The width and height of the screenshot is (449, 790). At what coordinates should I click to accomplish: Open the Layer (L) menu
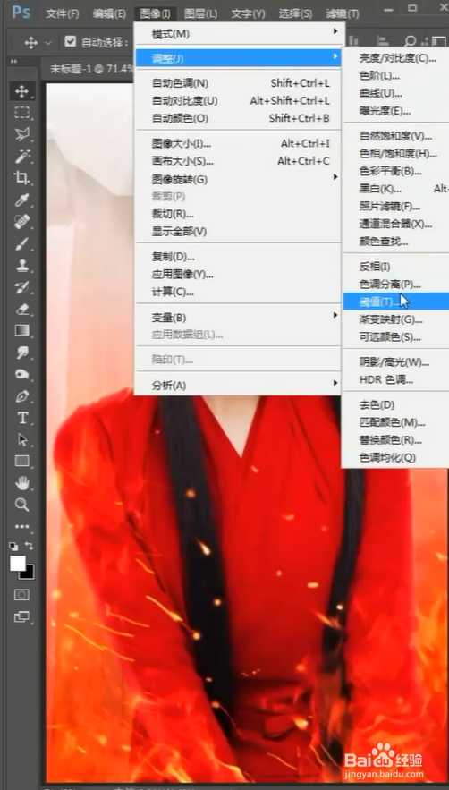coord(200,13)
